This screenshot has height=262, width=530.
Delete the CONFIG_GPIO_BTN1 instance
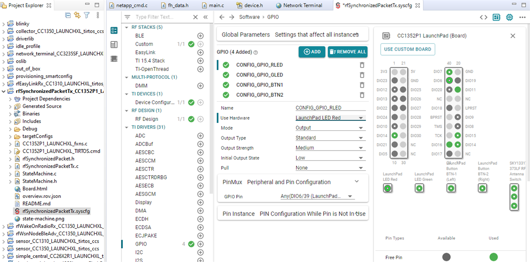coord(362,85)
